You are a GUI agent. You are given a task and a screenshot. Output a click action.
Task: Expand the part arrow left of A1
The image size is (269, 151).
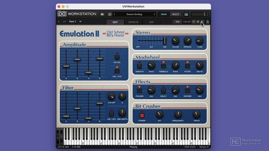[x=59, y=22]
